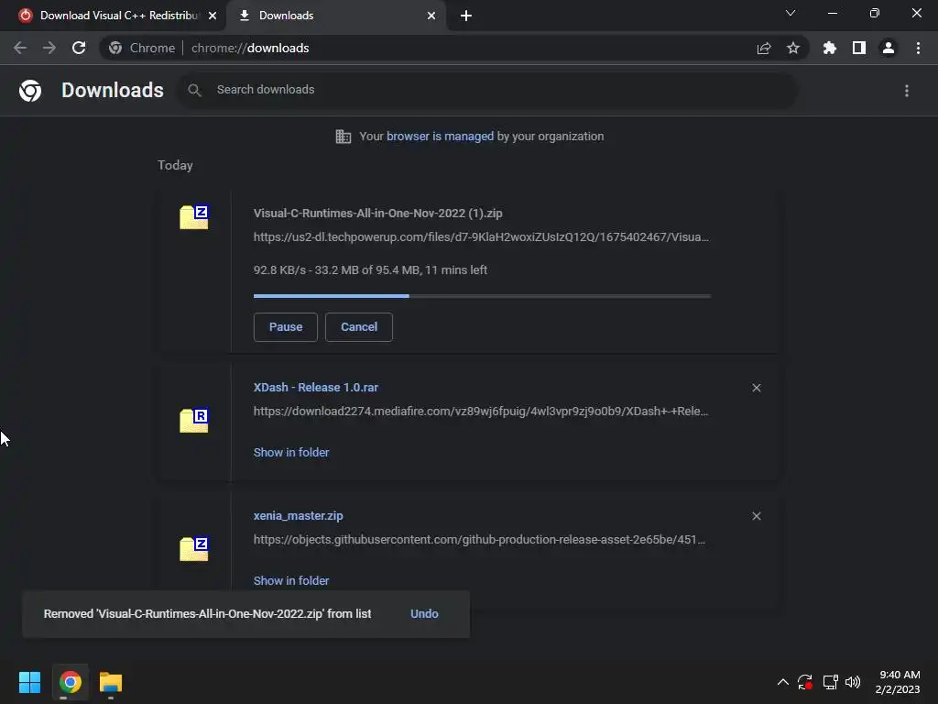938x704 pixels.
Task: Open xenia_master.zip file
Action: tap(298, 515)
